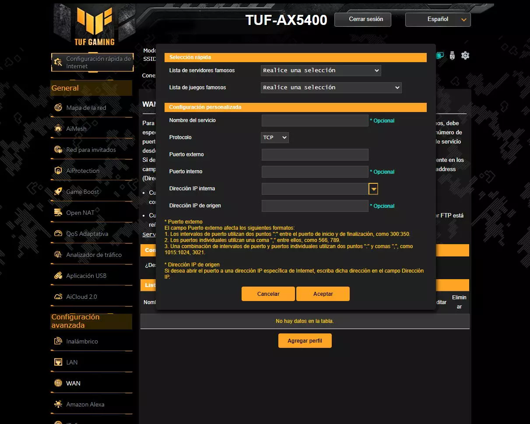Viewport: 530px width, 424px height.
Task: Open the Español language selector
Action: pos(438,20)
